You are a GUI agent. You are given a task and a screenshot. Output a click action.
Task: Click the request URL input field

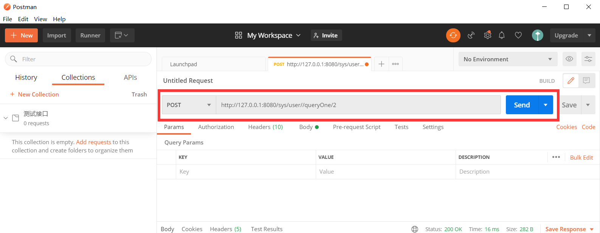pyautogui.click(x=358, y=105)
